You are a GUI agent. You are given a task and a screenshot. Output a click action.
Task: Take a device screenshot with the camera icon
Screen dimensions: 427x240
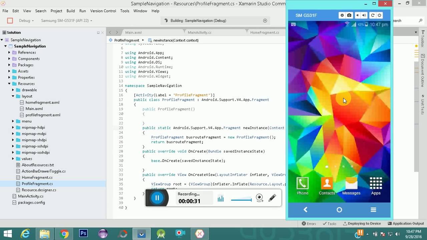[x=349, y=15]
